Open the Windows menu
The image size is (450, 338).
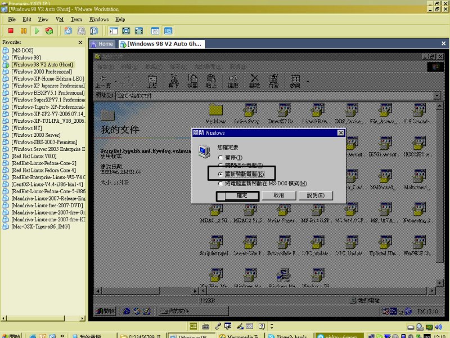(x=99, y=20)
